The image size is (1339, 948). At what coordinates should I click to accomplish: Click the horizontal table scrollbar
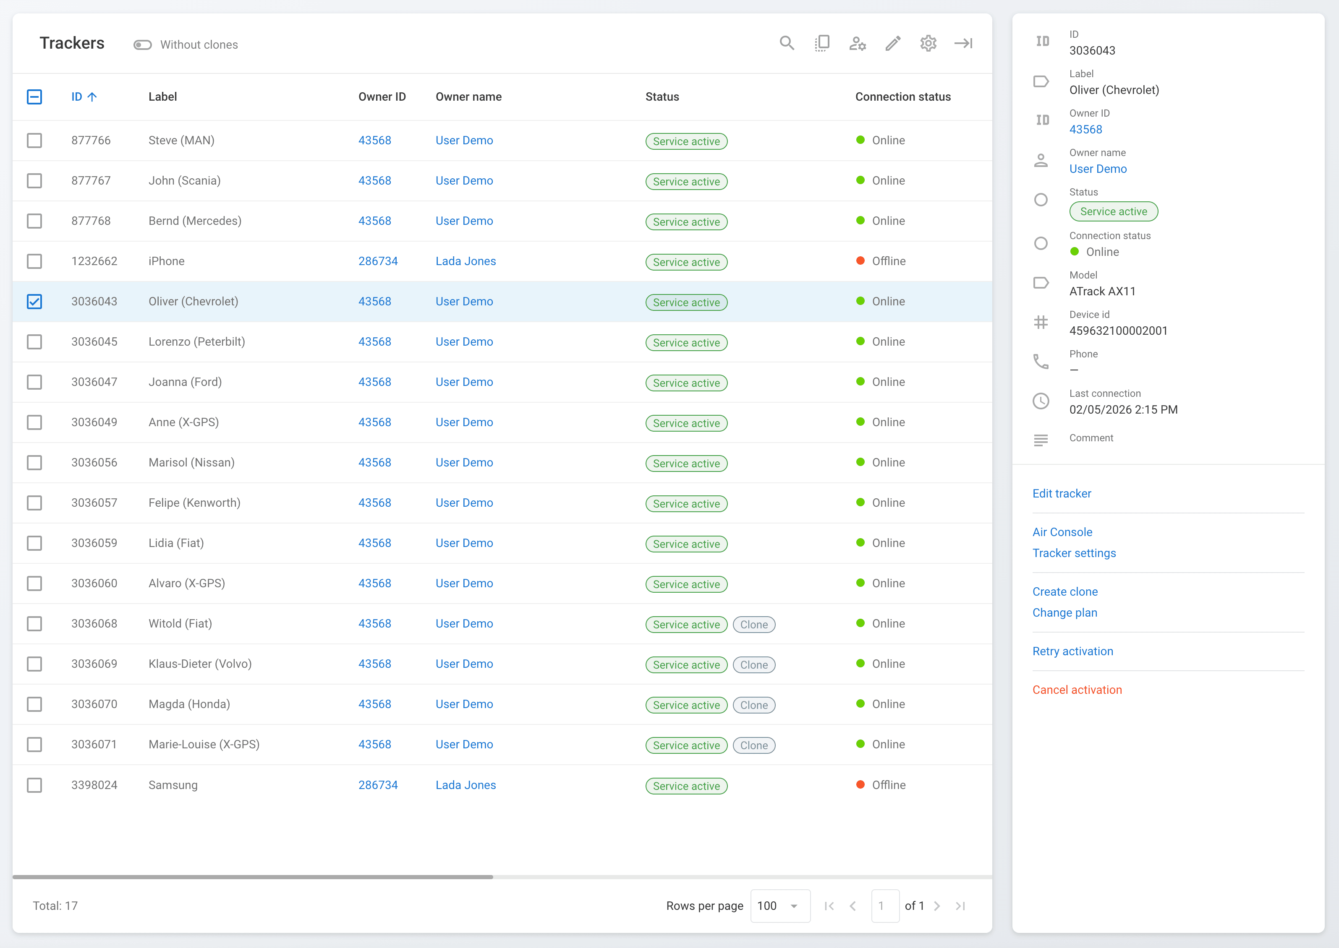[252, 876]
